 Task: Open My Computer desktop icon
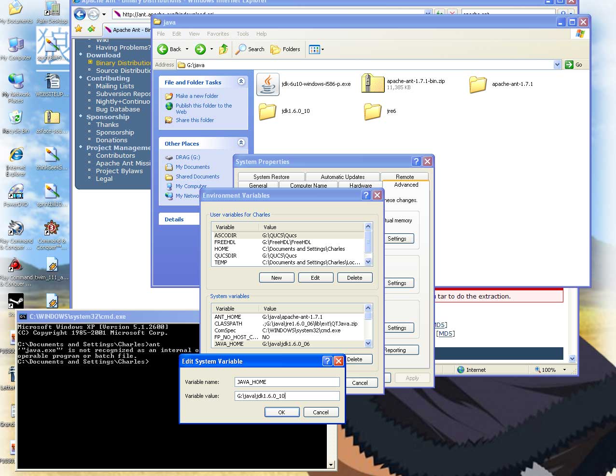(15, 48)
